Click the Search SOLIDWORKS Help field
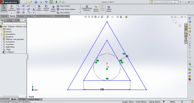Viewport: 194px width, 103px height. coord(163,2)
